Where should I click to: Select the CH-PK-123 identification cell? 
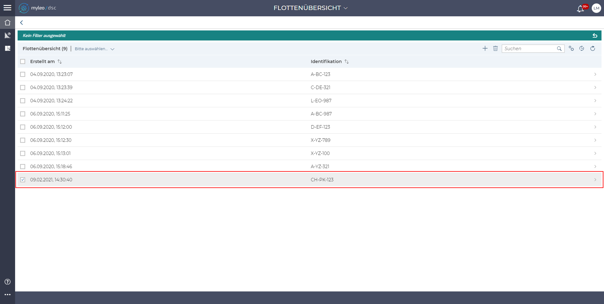pos(322,180)
